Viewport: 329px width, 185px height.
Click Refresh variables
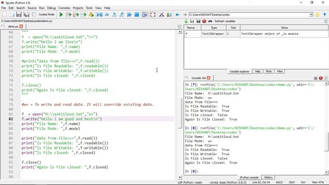point(225,21)
